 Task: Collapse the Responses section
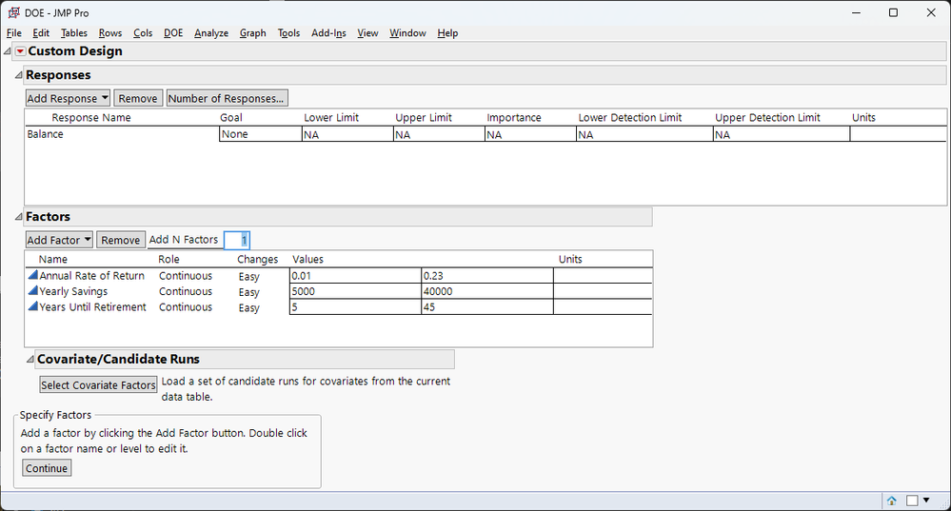tap(18, 74)
